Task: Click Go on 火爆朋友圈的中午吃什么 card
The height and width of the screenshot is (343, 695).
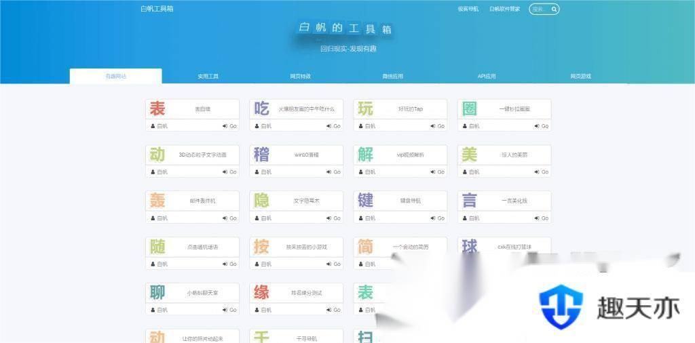Action: 334,126
